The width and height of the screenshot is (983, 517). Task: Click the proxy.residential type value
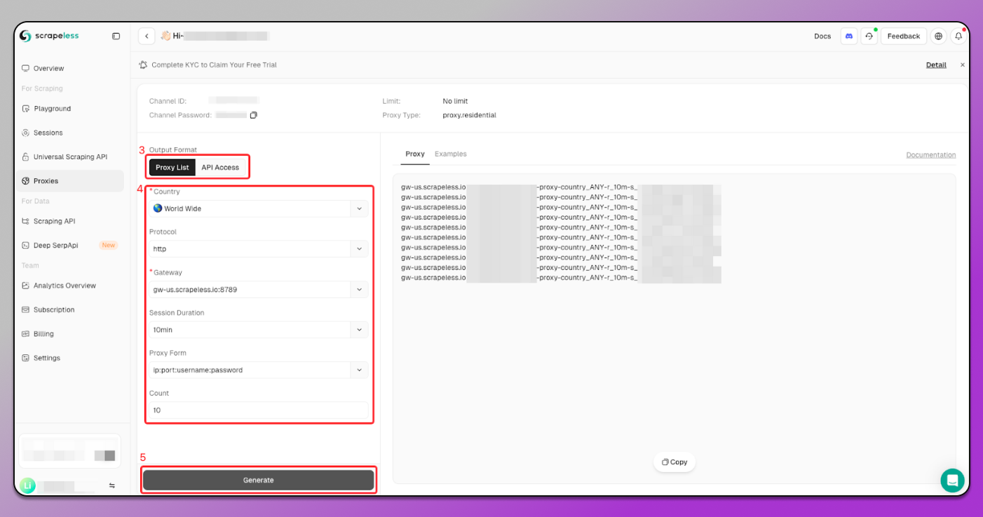(x=469, y=115)
